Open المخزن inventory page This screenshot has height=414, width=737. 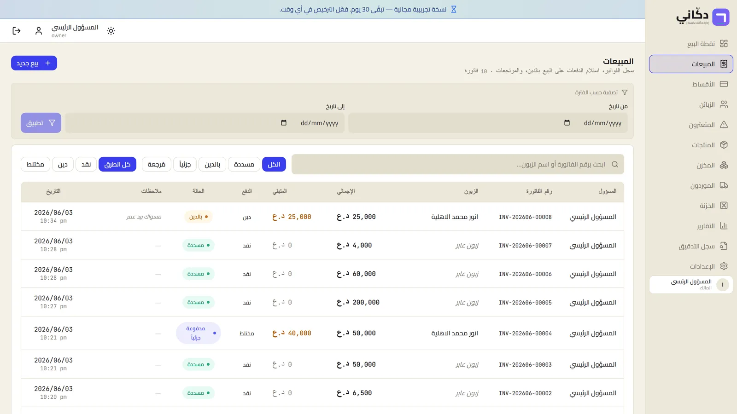tap(691, 165)
